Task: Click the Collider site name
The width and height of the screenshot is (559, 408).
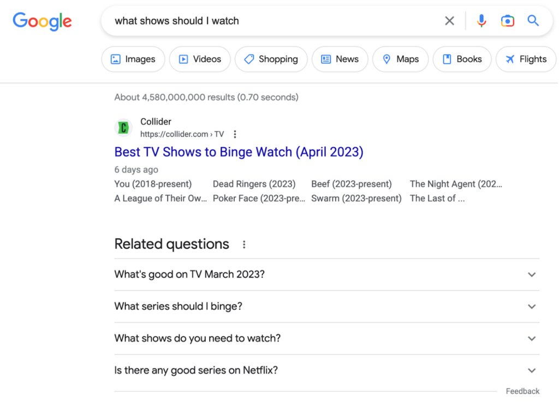Action: tap(156, 122)
